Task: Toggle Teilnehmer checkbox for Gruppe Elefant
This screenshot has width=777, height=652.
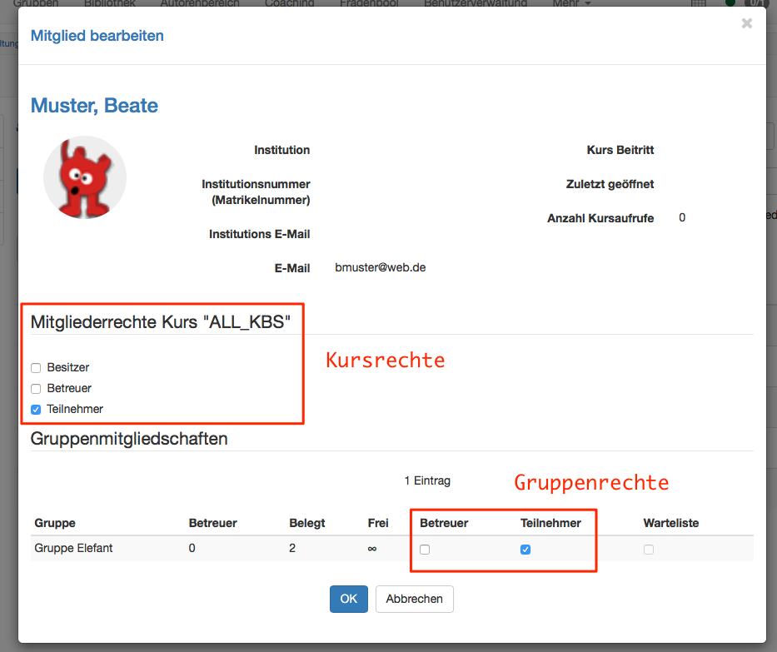Action: pos(525,550)
